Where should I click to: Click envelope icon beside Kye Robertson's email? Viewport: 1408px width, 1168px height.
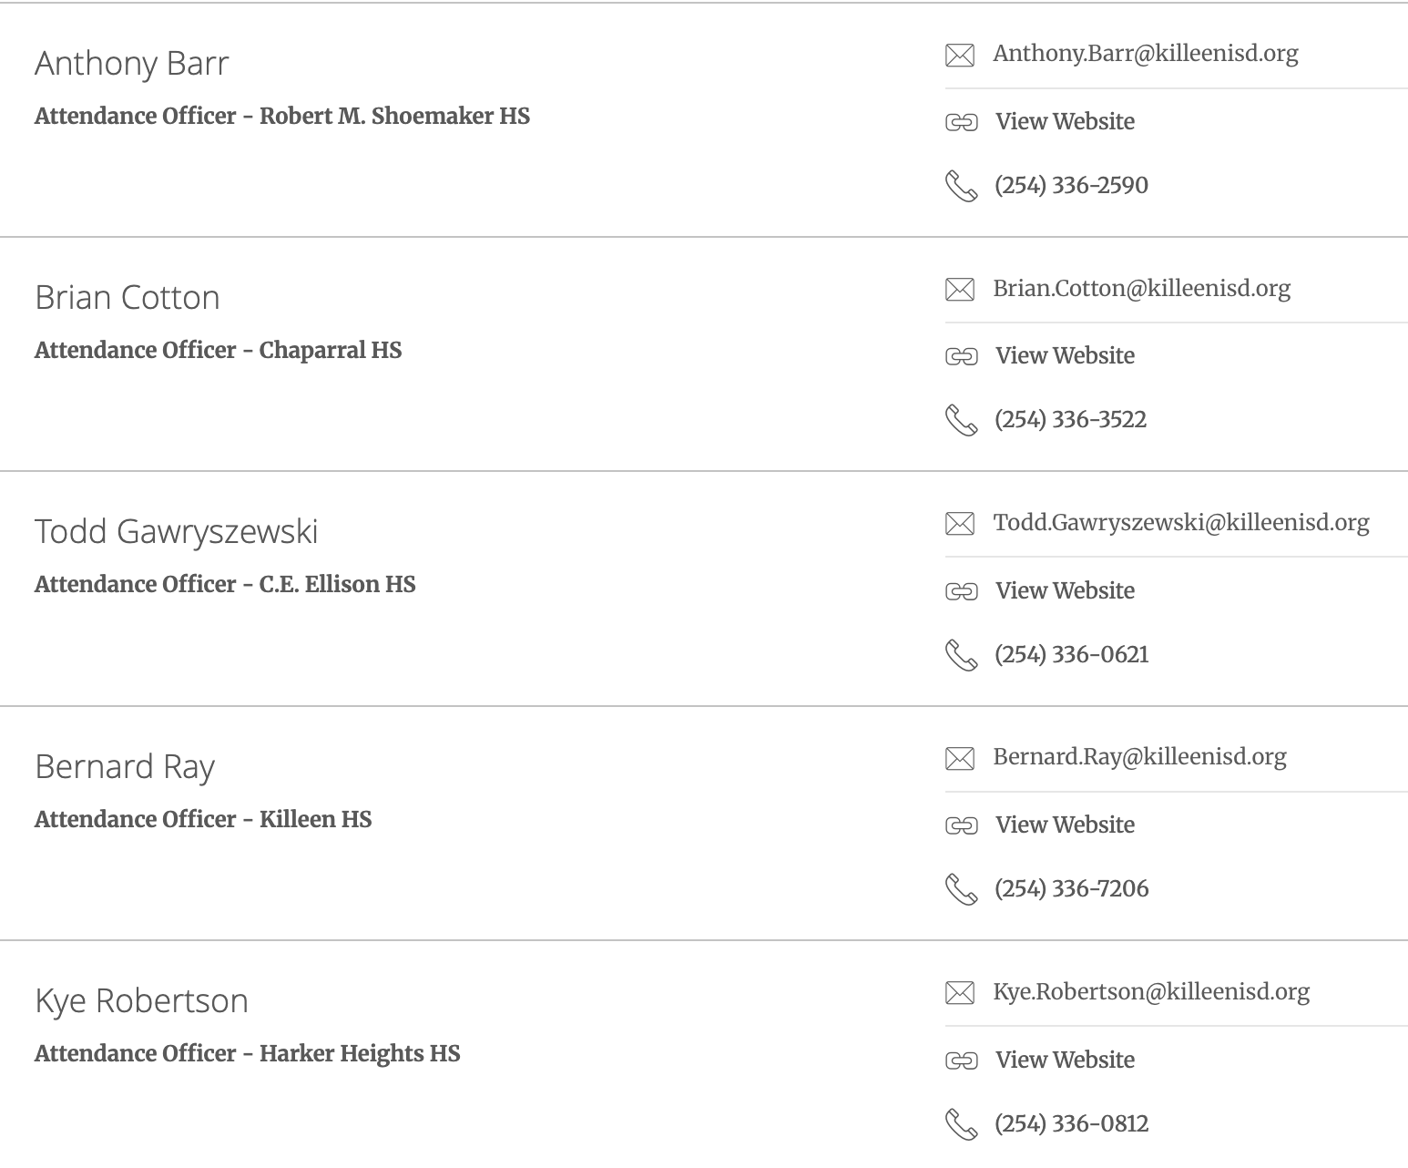(x=960, y=993)
